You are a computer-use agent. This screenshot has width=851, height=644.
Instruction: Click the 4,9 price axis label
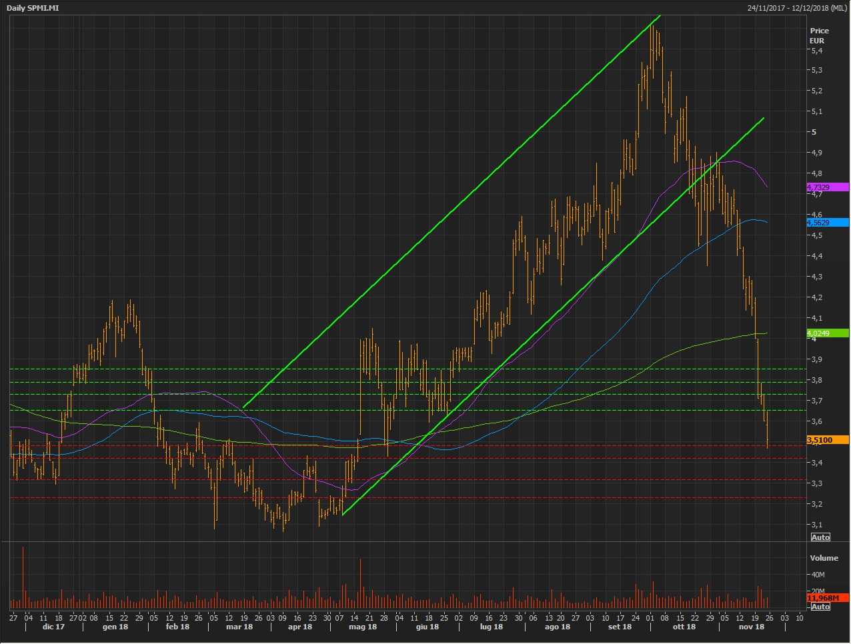[817, 153]
